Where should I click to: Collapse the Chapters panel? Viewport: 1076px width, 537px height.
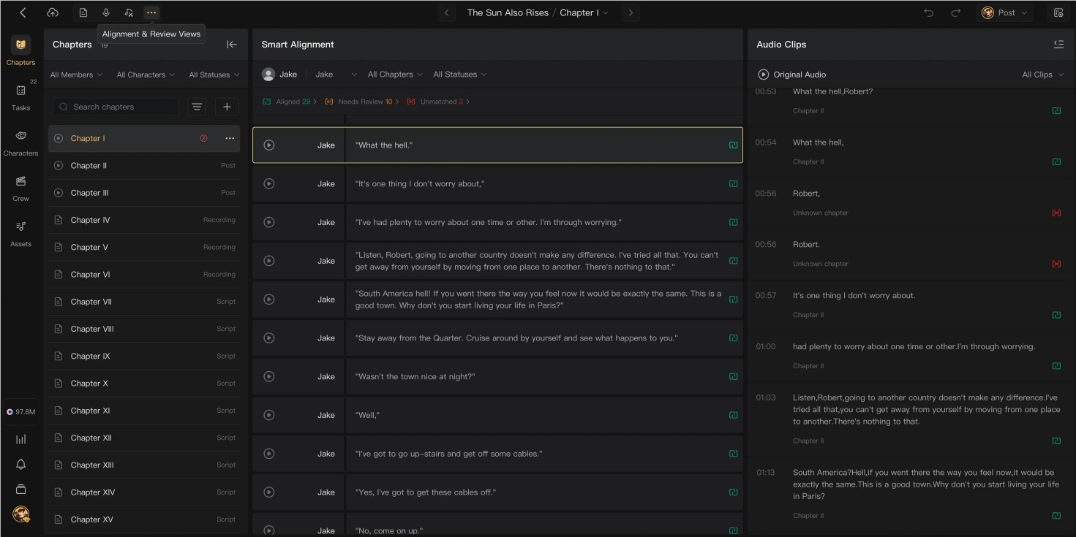pos(232,45)
